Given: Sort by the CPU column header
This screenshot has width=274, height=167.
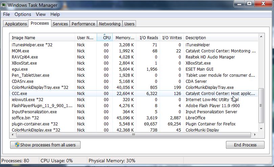Looking at the screenshot, I should click(x=107, y=38).
